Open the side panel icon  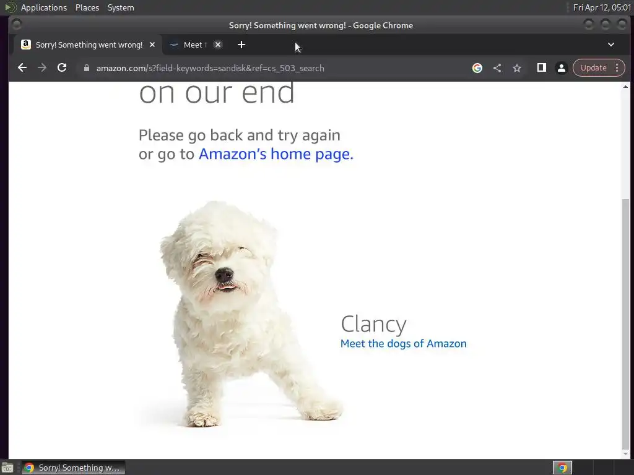[541, 68]
